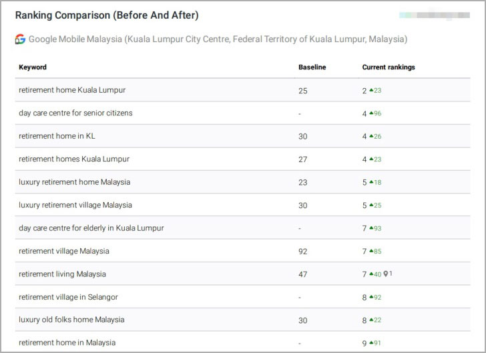Select keyword 'retirement homes Kuala Lumpur'
Viewport: 486px width, 353px height.
74,159
